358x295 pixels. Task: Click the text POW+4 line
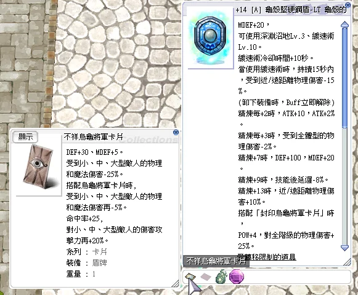point(286,235)
